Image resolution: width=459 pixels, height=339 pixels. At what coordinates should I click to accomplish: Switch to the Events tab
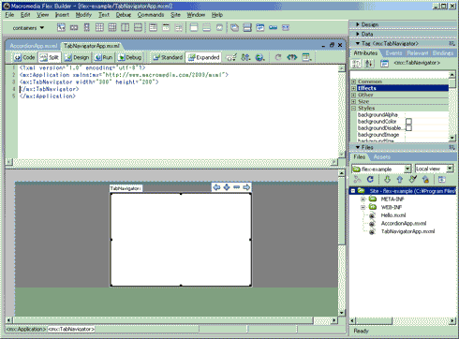tap(393, 53)
